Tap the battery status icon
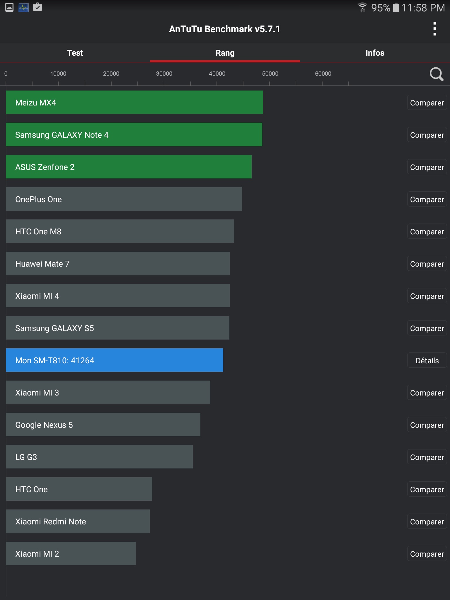 (x=396, y=7)
